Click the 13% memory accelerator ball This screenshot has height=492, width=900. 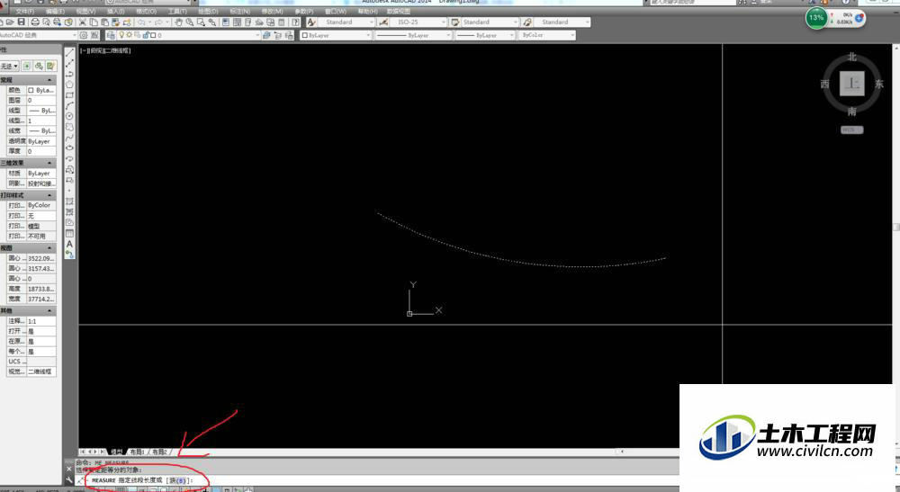[x=816, y=18]
